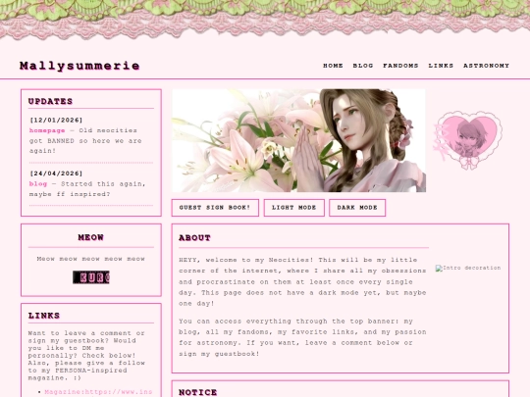This screenshot has width=530, height=397.
Task: Click the ABOUT section heading
Action: [x=194, y=238]
